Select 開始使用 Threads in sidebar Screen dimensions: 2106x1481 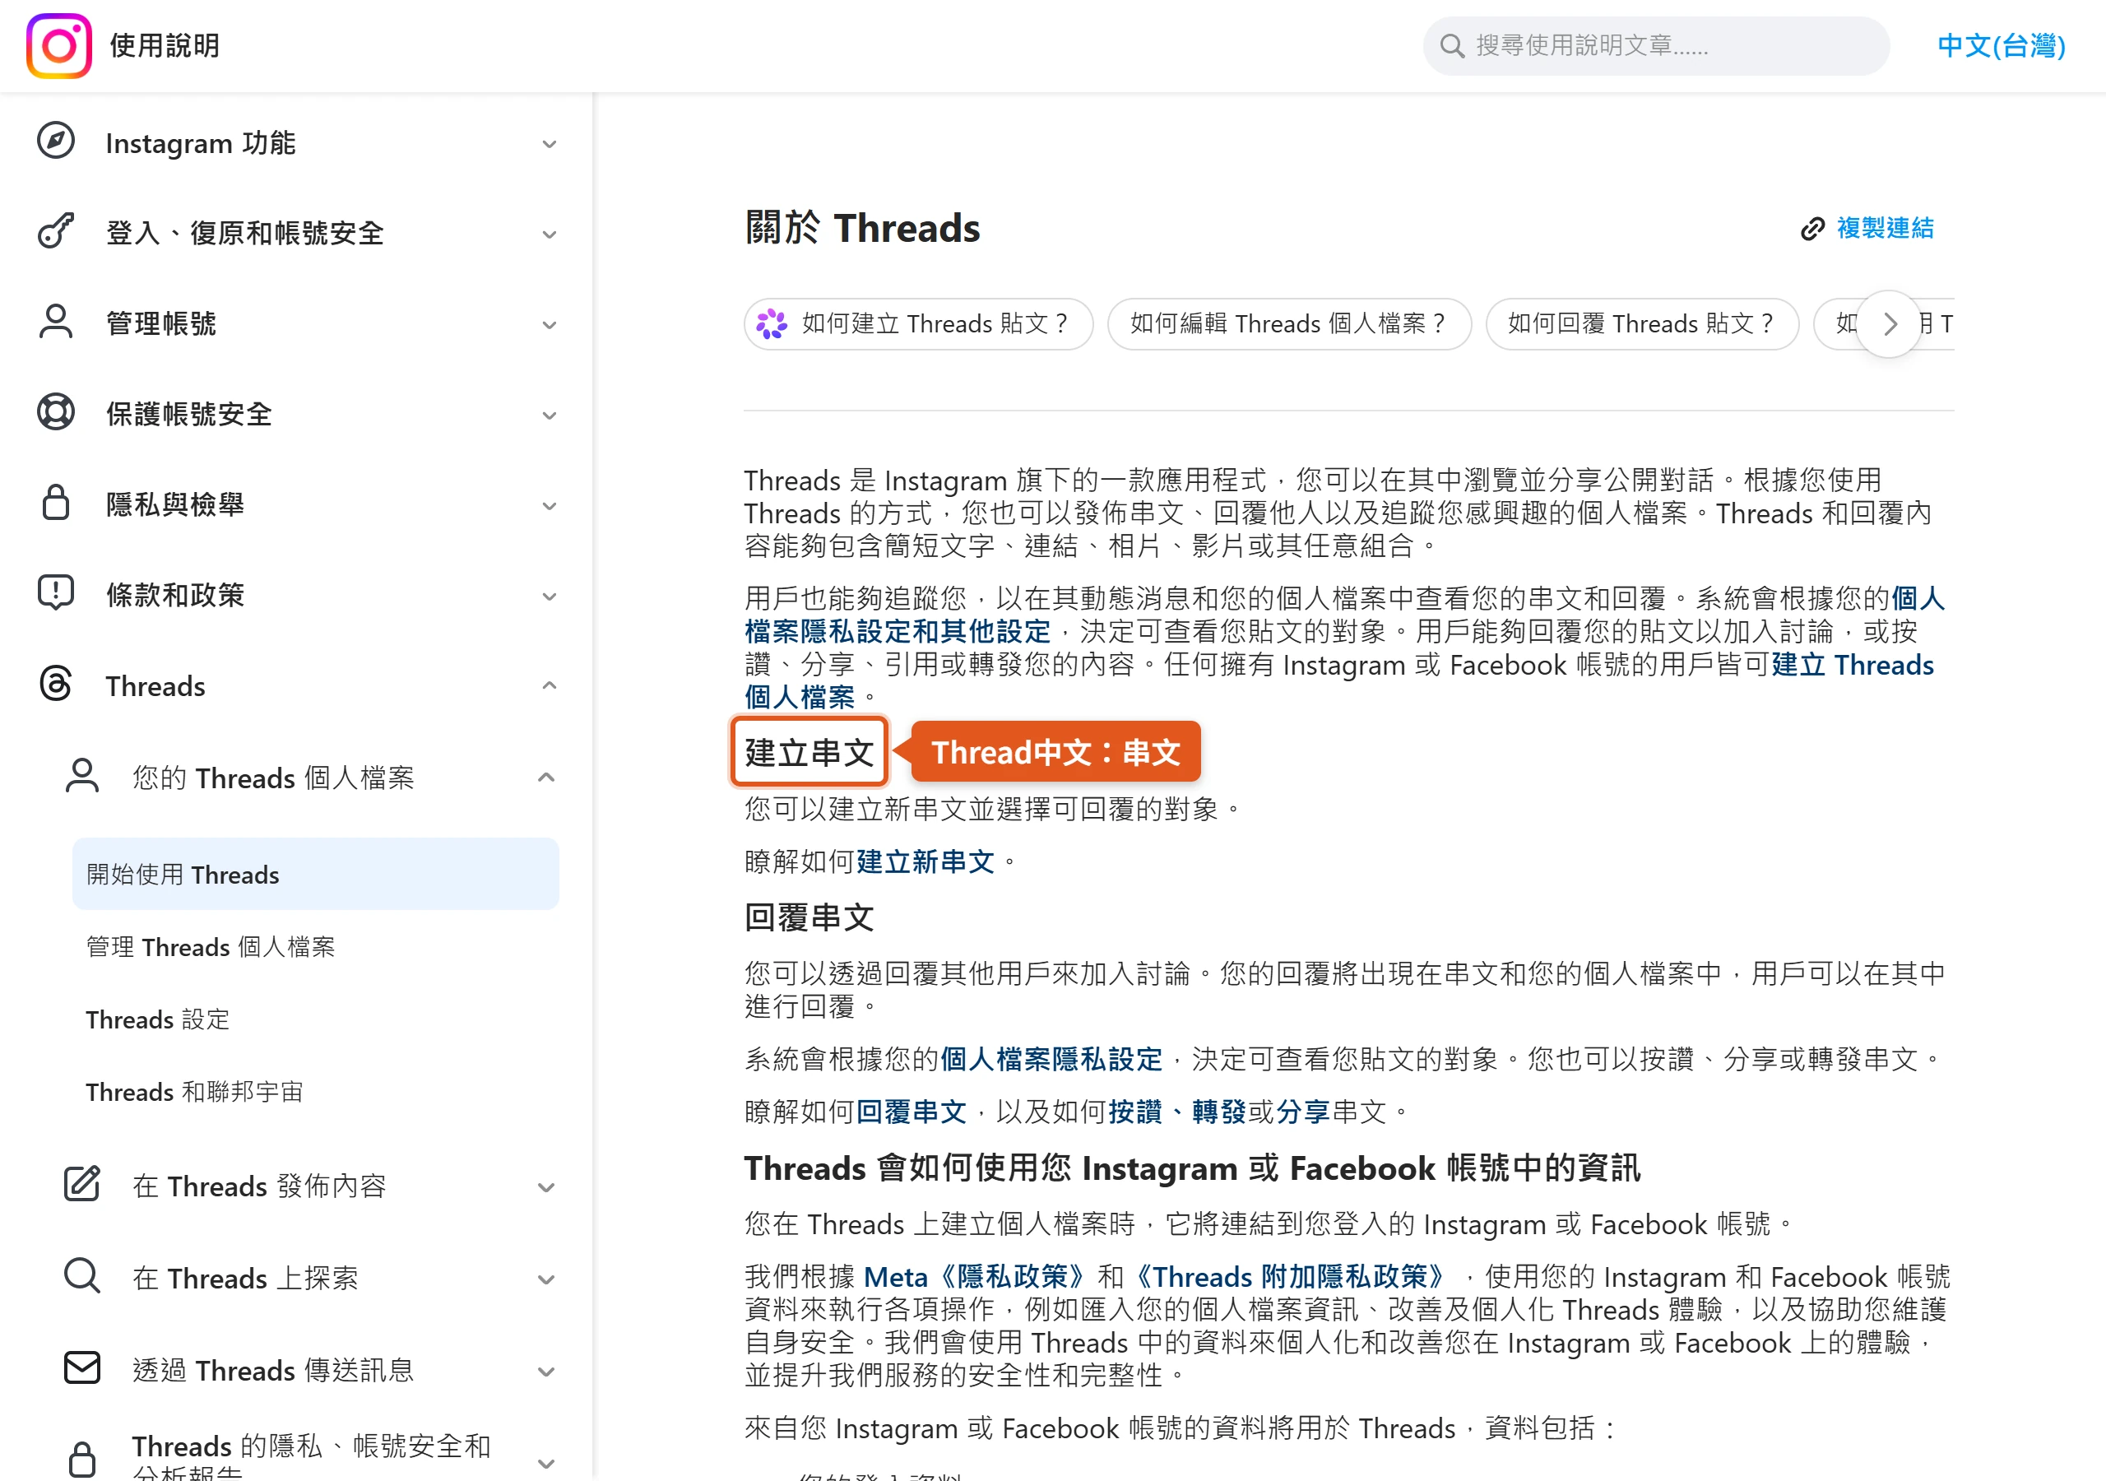[316, 874]
